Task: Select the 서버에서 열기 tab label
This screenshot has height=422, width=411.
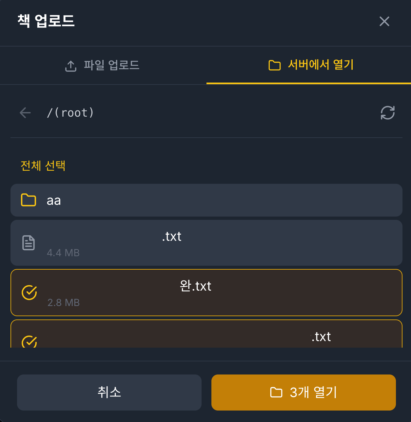Action: pyautogui.click(x=321, y=65)
